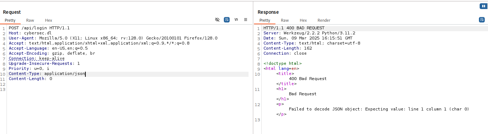Click the split-layout icon at top right
The height and width of the screenshot is (134, 488).
pyautogui.click(x=483, y=6)
